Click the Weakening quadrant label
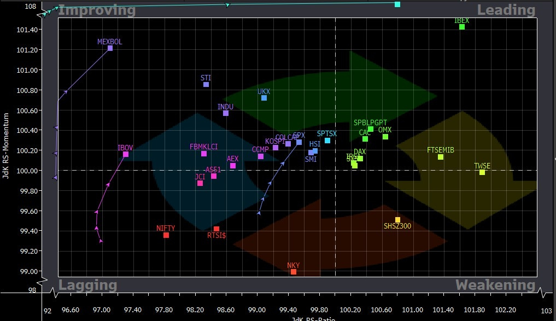The image size is (556, 321). click(495, 285)
